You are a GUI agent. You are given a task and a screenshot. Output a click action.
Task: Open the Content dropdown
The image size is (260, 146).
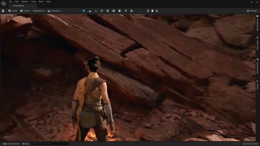tap(25, 11)
